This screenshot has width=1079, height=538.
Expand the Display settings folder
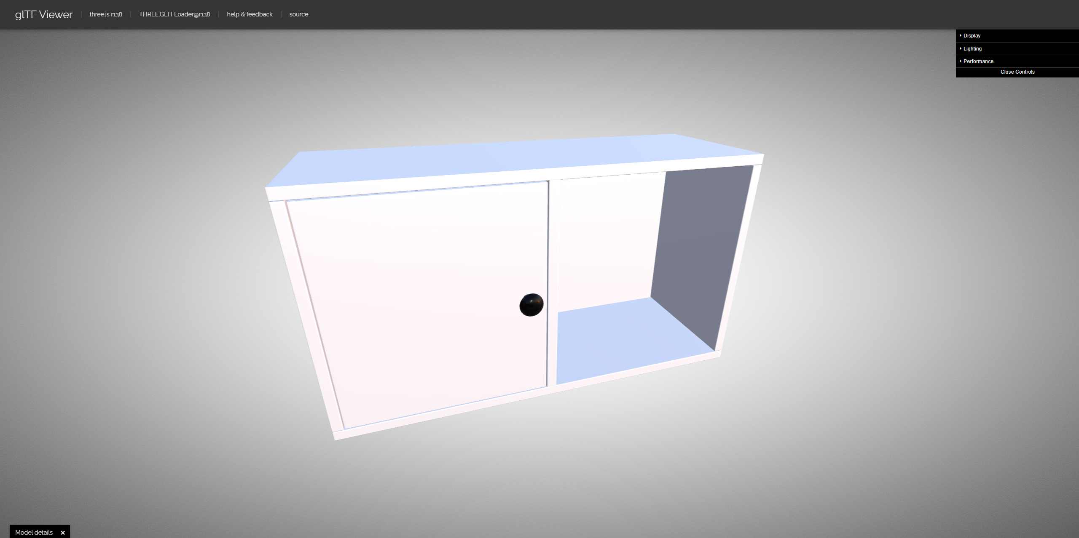[x=972, y=36]
